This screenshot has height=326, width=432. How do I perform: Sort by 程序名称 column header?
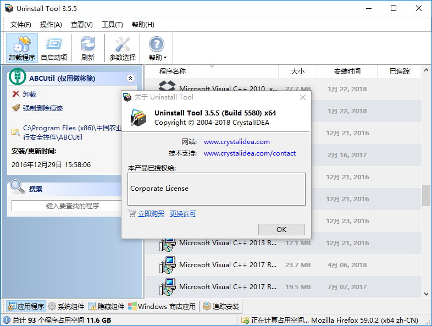click(x=212, y=71)
